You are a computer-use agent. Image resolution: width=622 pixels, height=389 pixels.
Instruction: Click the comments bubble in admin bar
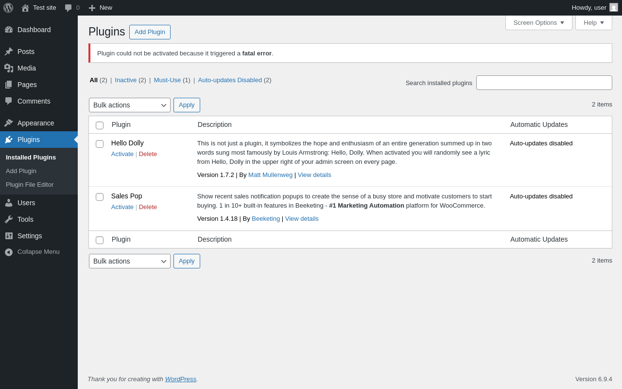pyautogui.click(x=69, y=8)
